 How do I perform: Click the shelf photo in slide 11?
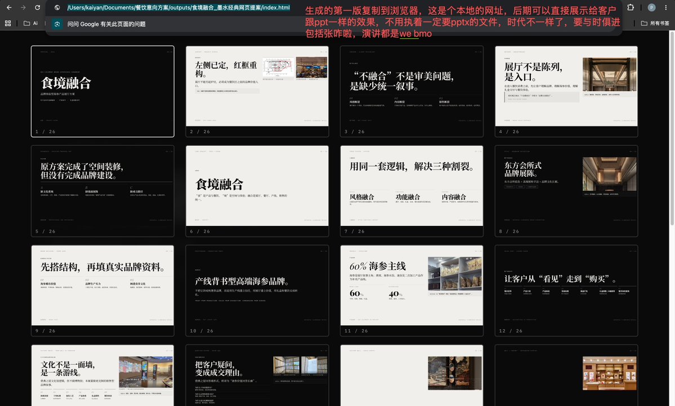[455, 274]
